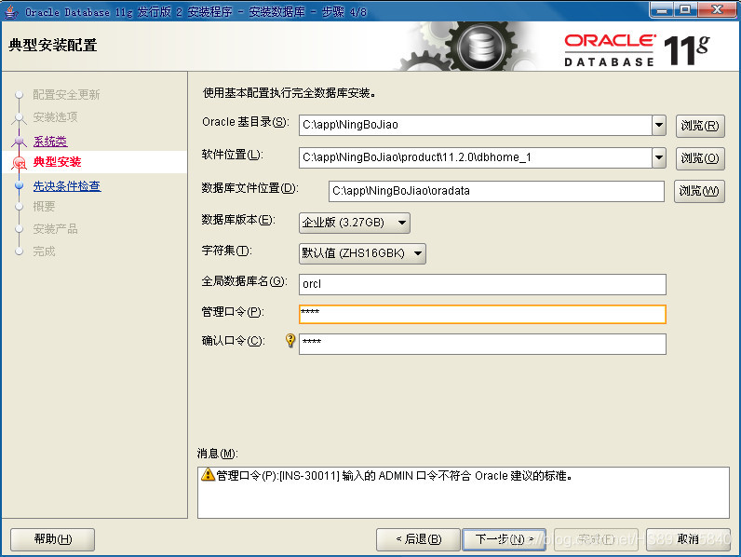Click the 安装选项 step label
This screenshot has height=557, width=741.
55,116
